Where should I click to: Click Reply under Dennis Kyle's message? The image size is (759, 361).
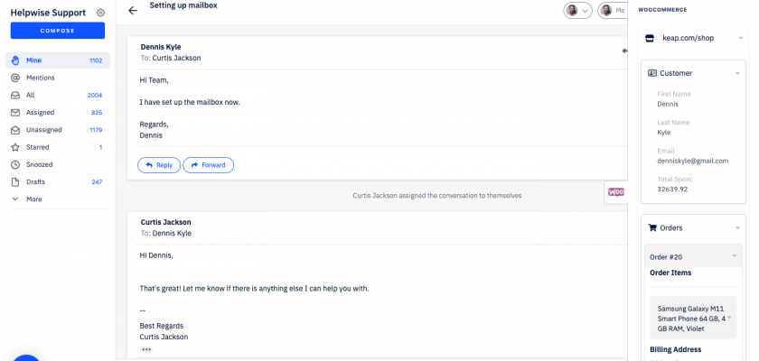point(158,165)
